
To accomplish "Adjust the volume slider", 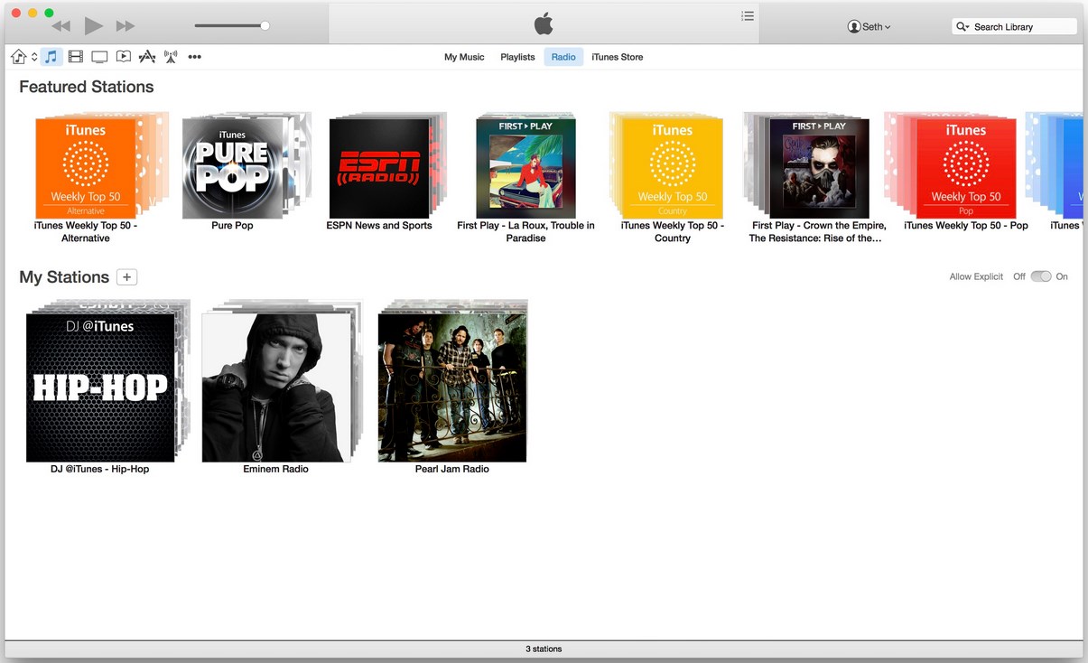I will click(232, 25).
